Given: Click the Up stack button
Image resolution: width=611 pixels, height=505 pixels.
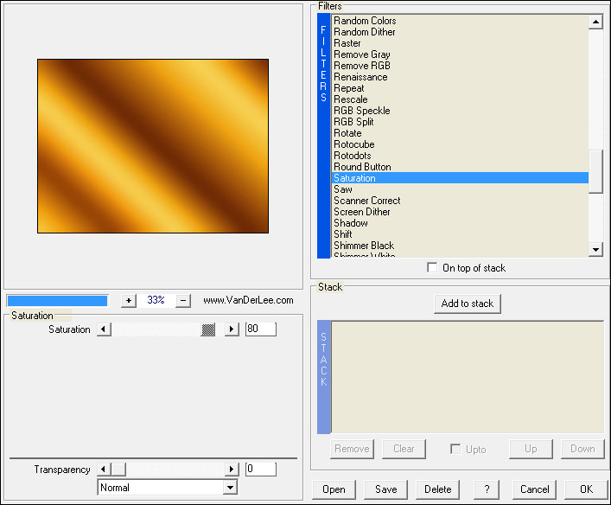Looking at the screenshot, I should [x=531, y=449].
